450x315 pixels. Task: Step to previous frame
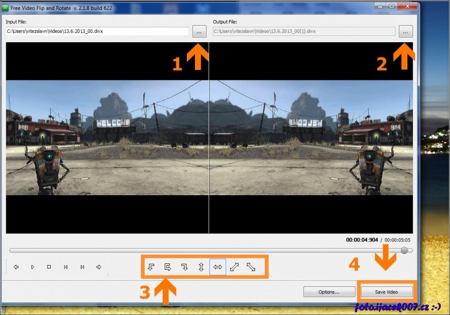(65, 267)
